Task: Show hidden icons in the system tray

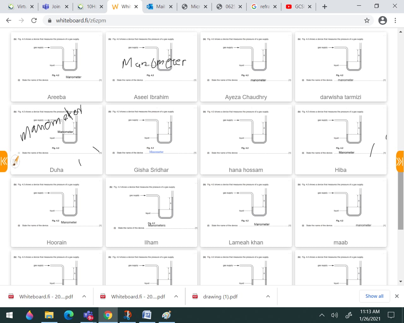Action: [x=322, y=315]
